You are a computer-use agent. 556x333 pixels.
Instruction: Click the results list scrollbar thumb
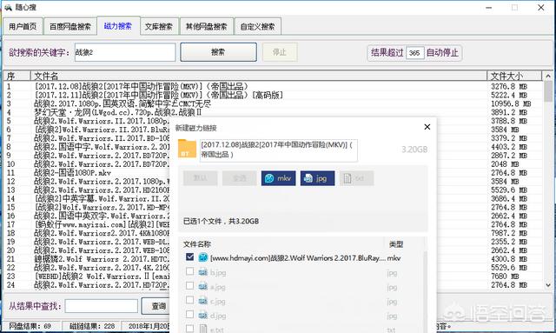pyautogui.click(x=548, y=91)
